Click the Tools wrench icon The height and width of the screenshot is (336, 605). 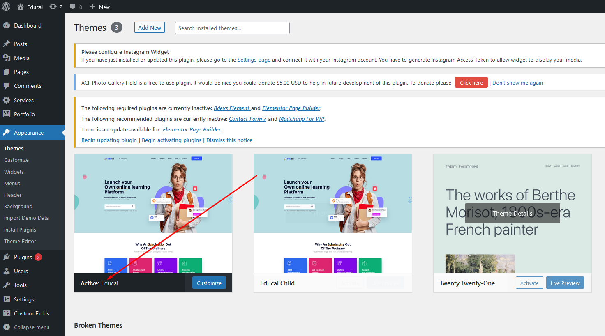click(7, 285)
